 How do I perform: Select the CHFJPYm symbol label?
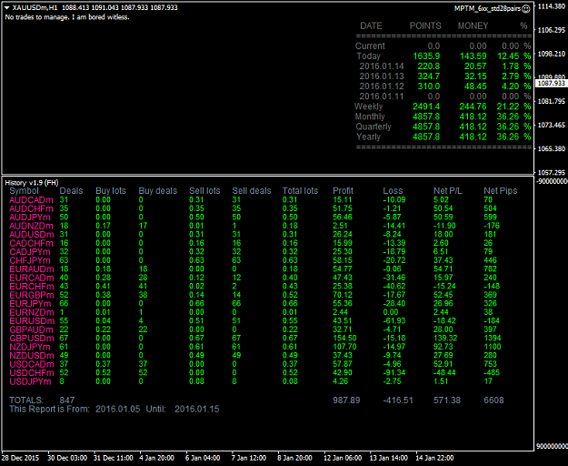[x=30, y=260]
